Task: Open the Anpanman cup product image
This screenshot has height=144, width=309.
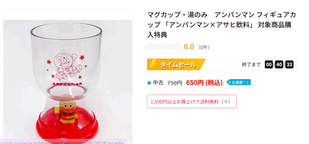Action: coord(68,78)
